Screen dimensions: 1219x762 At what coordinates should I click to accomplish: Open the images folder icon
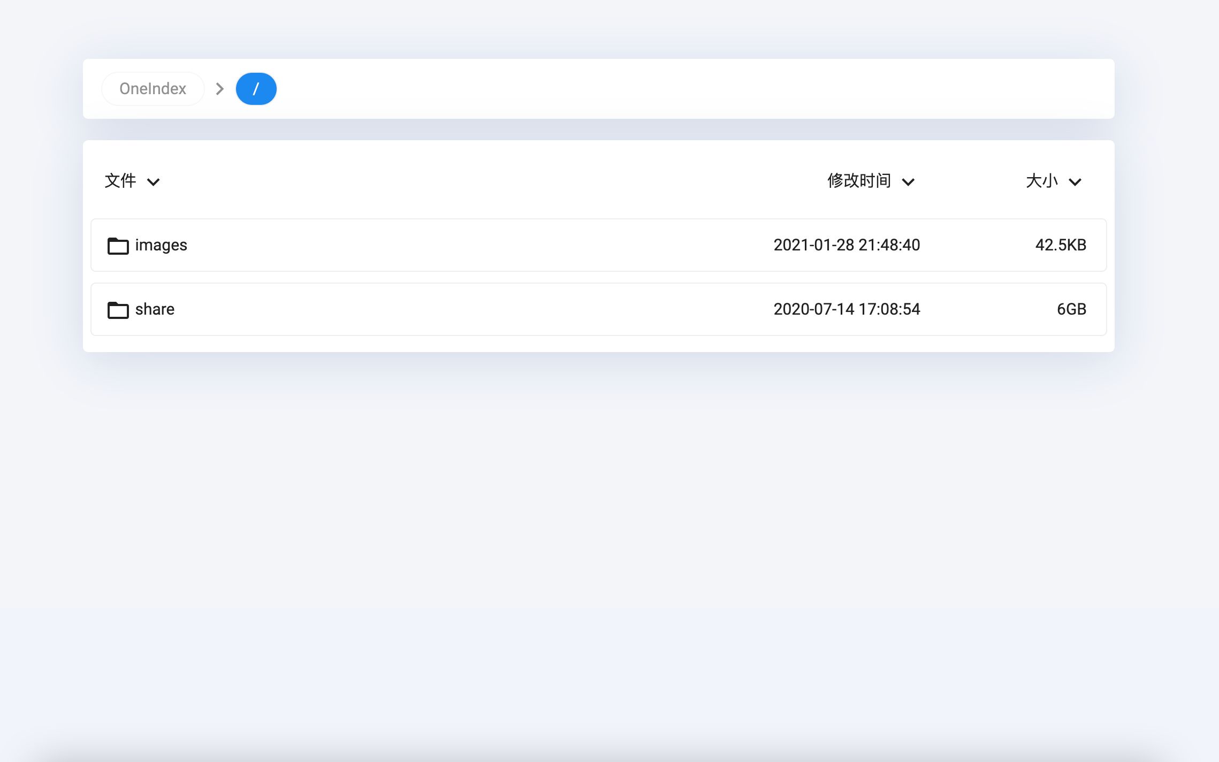(118, 246)
